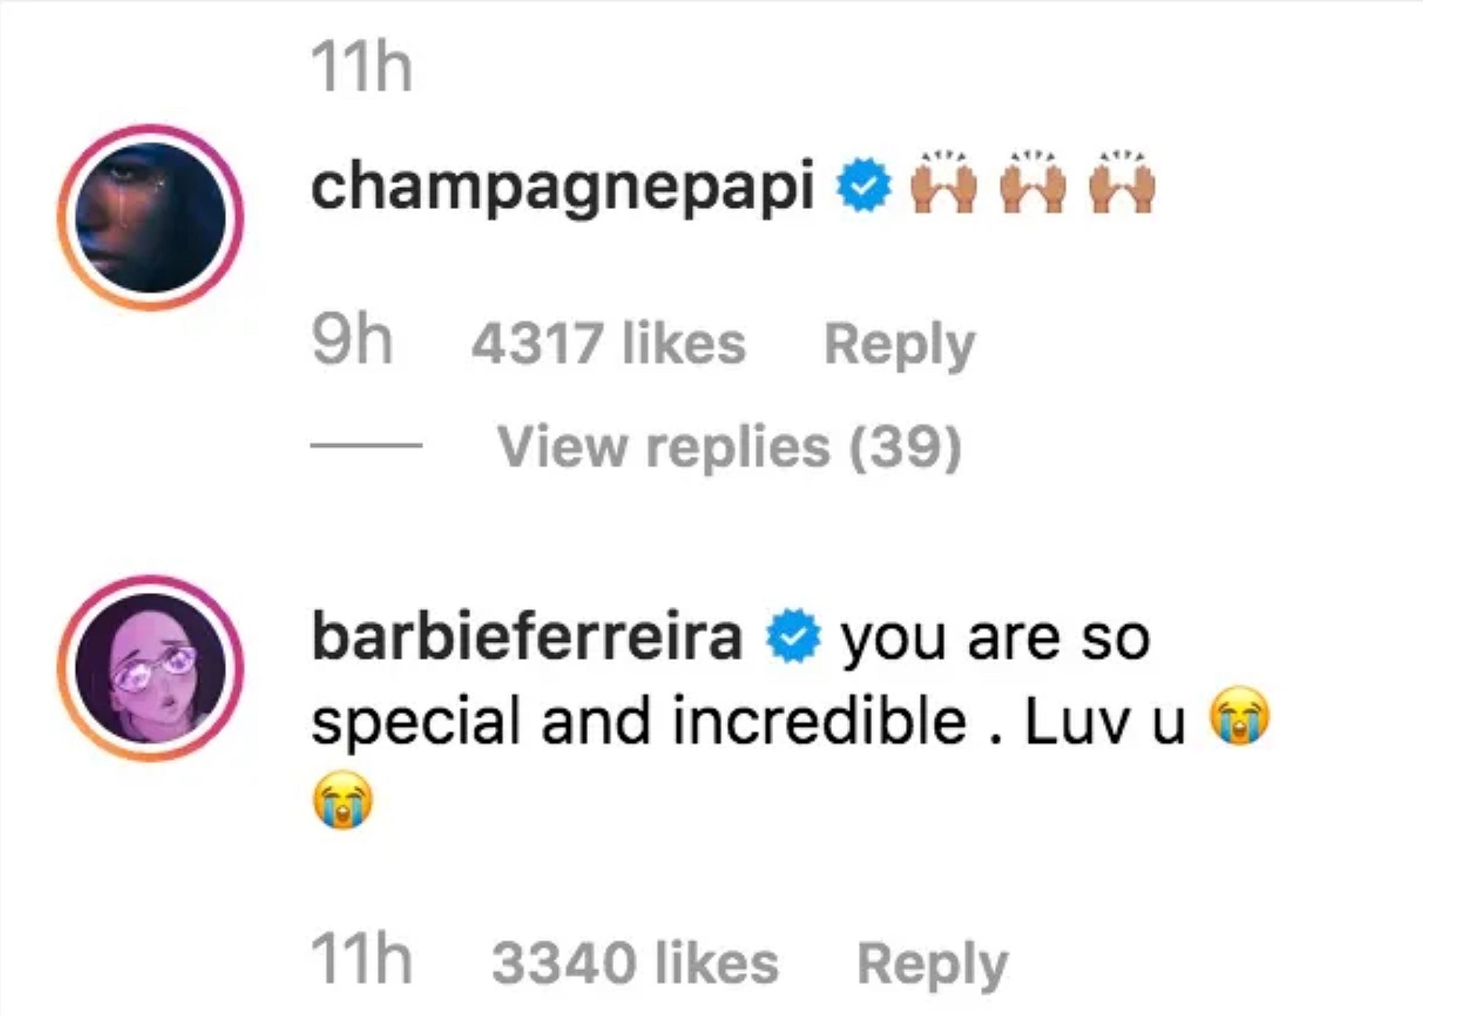Click the line beside View replies
The image size is (1460, 1028).
366,446
